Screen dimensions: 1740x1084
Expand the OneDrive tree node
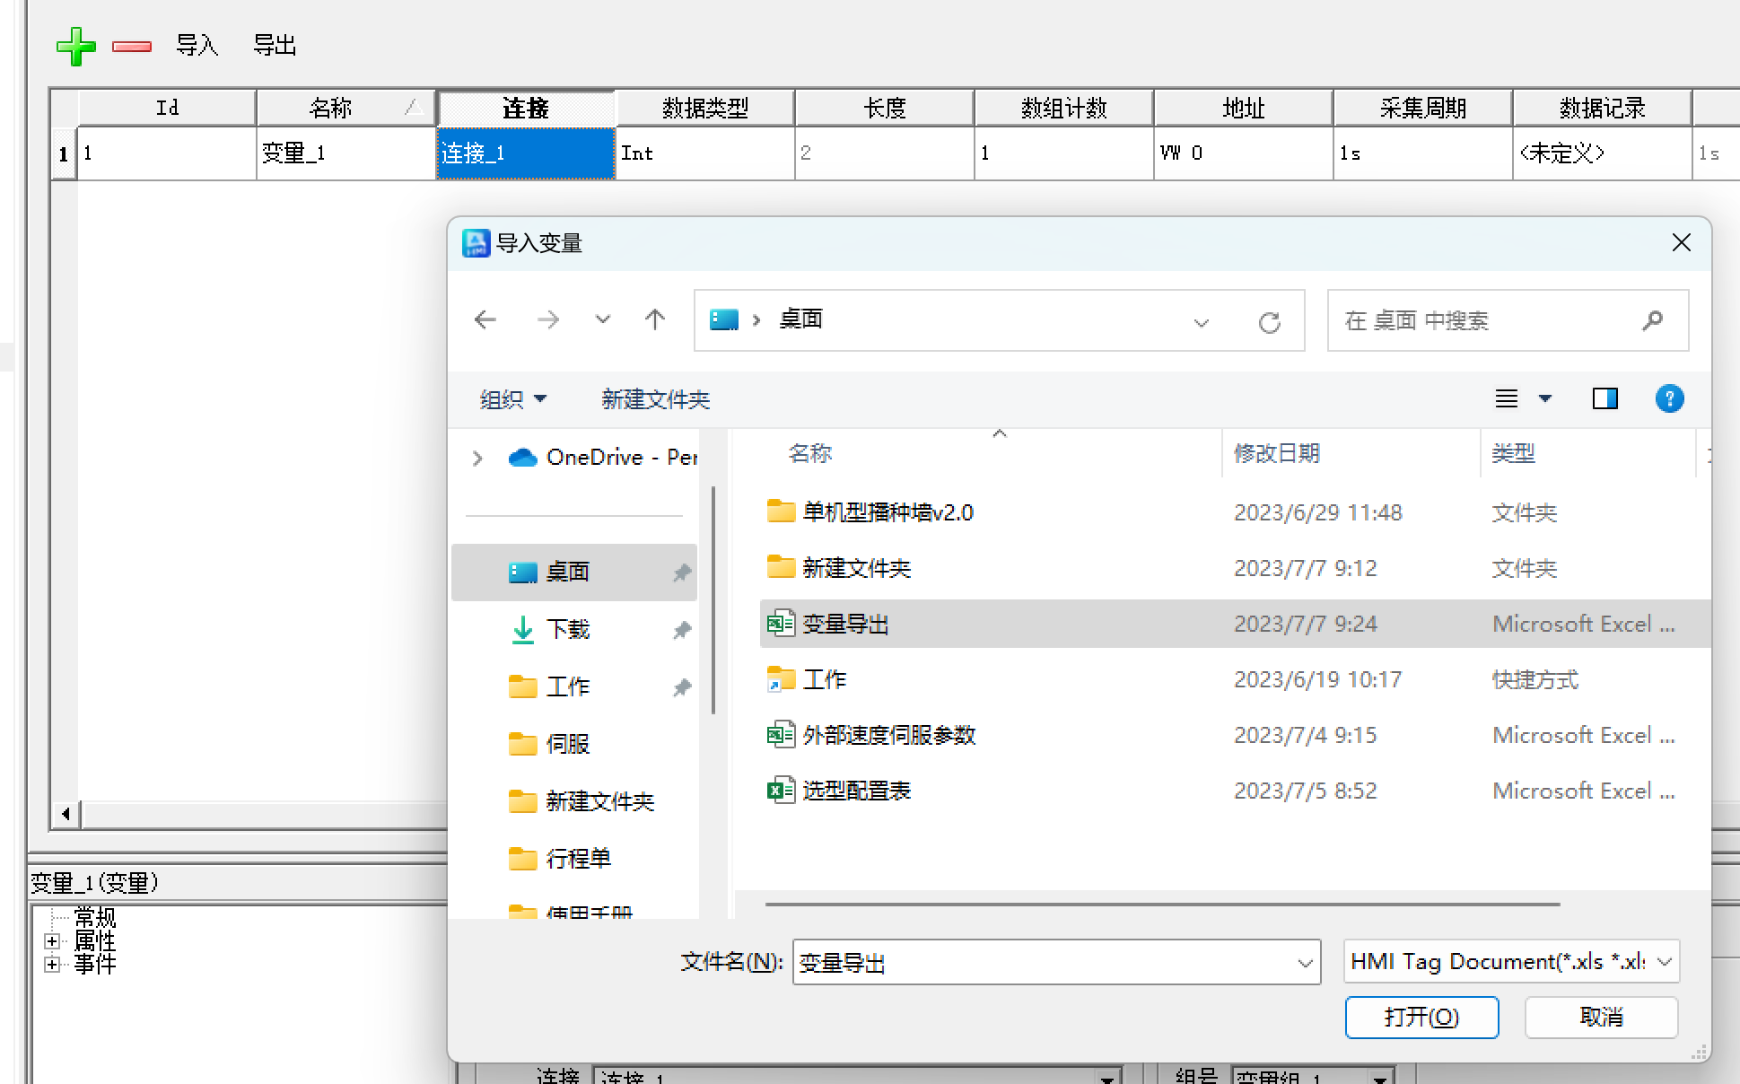click(477, 459)
